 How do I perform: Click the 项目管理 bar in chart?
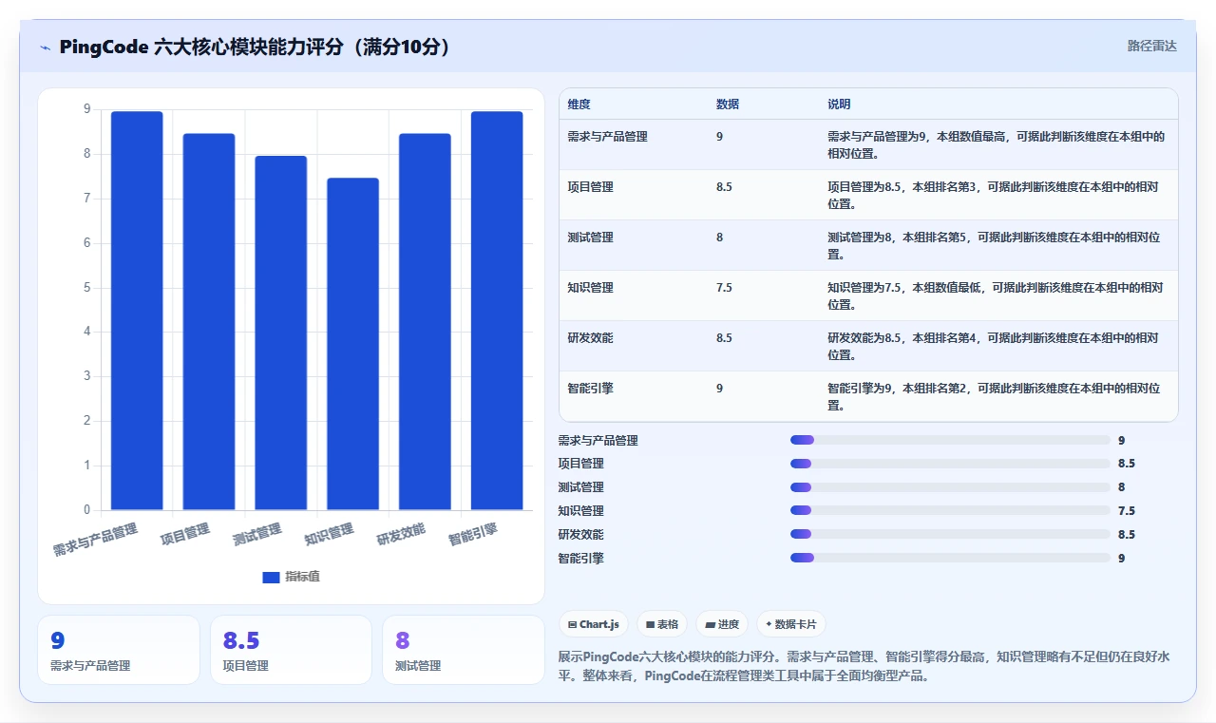[x=209, y=322]
